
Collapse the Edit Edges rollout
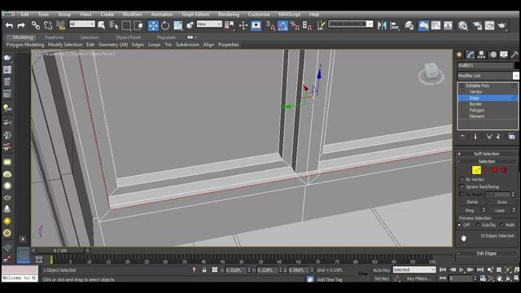point(487,253)
